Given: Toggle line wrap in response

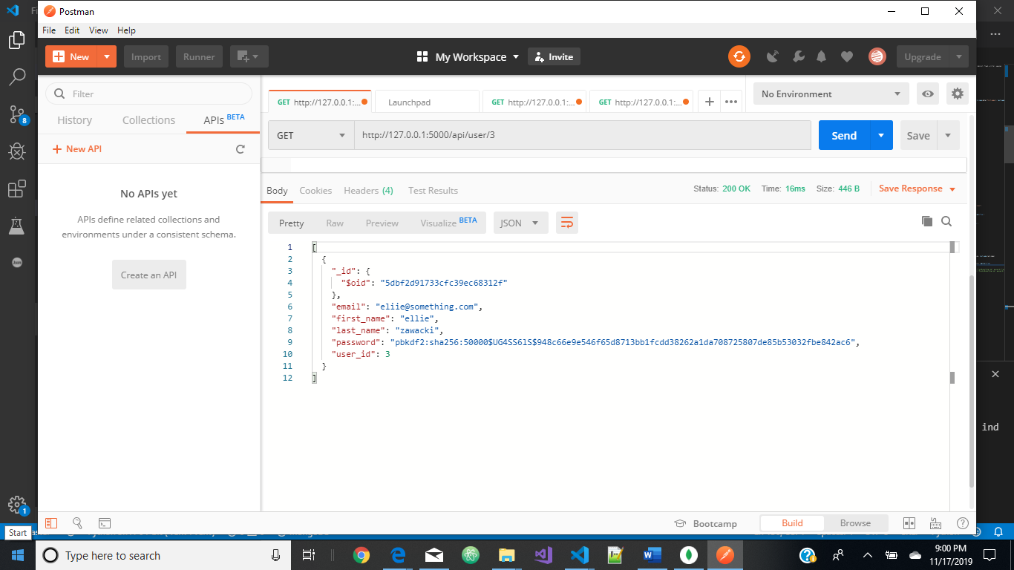Looking at the screenshot, I should pos(567,223).
